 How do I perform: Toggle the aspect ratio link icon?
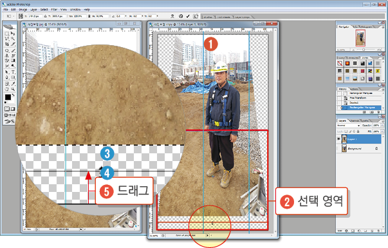coord(89,16)
